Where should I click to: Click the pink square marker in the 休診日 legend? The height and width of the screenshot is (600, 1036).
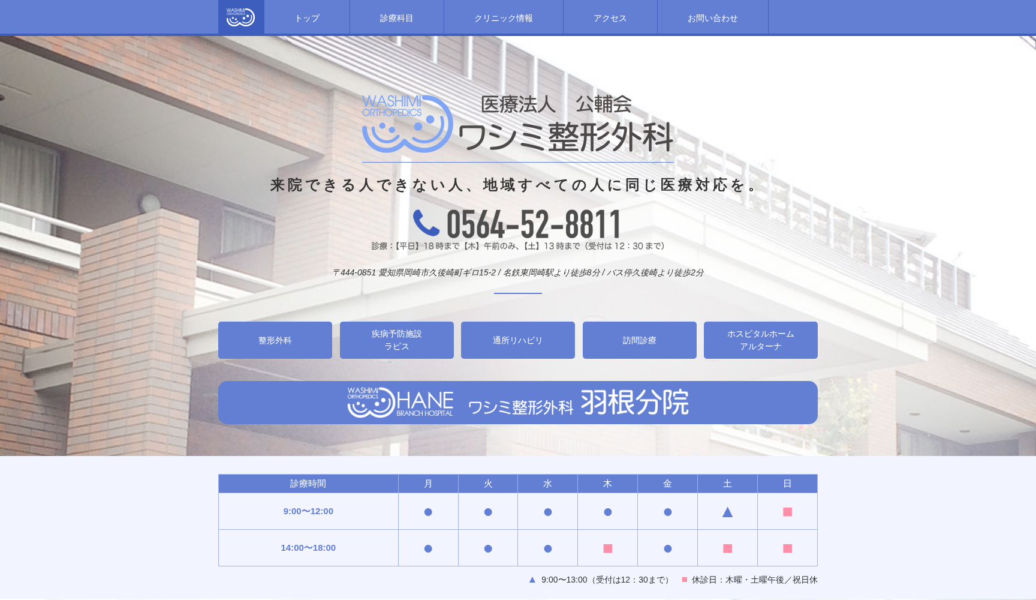[x=683, y=580]
